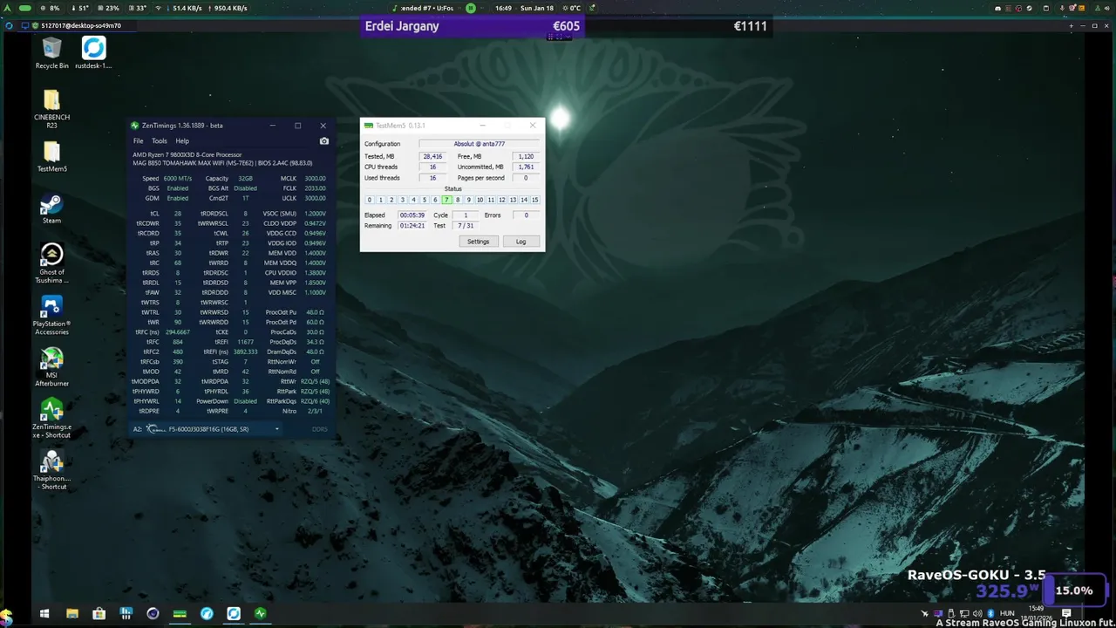Open the ZenTimings.exe desktop shortcut
This screenshot has height=628, width=1116.
coord(51,419)
